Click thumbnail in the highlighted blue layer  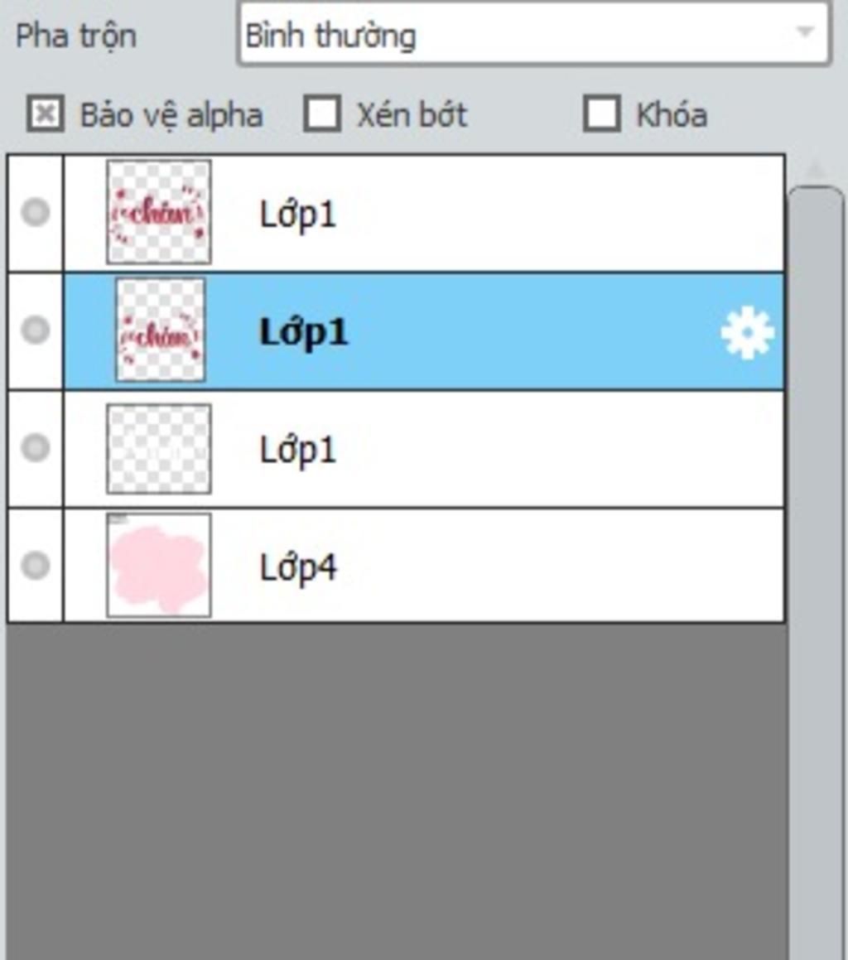pos(161,330)
